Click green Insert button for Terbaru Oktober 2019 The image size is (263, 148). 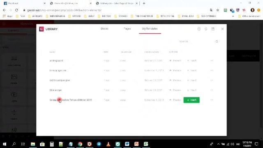tap(191, 100)
